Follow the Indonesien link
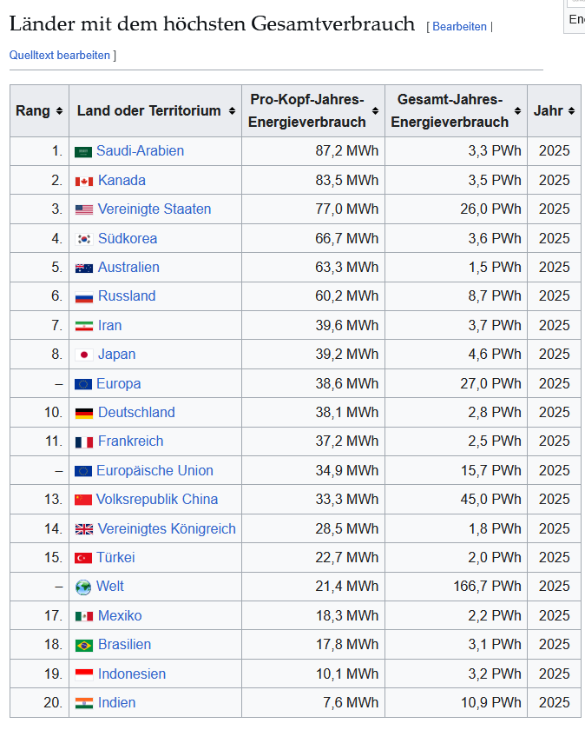The width and height of the screenshot is (585, 730). coord(132,674)
